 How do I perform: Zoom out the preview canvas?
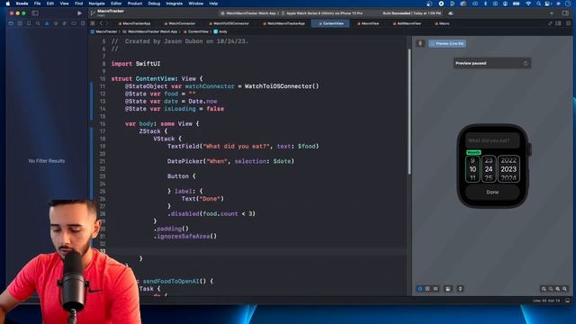[x=544, y=289]
